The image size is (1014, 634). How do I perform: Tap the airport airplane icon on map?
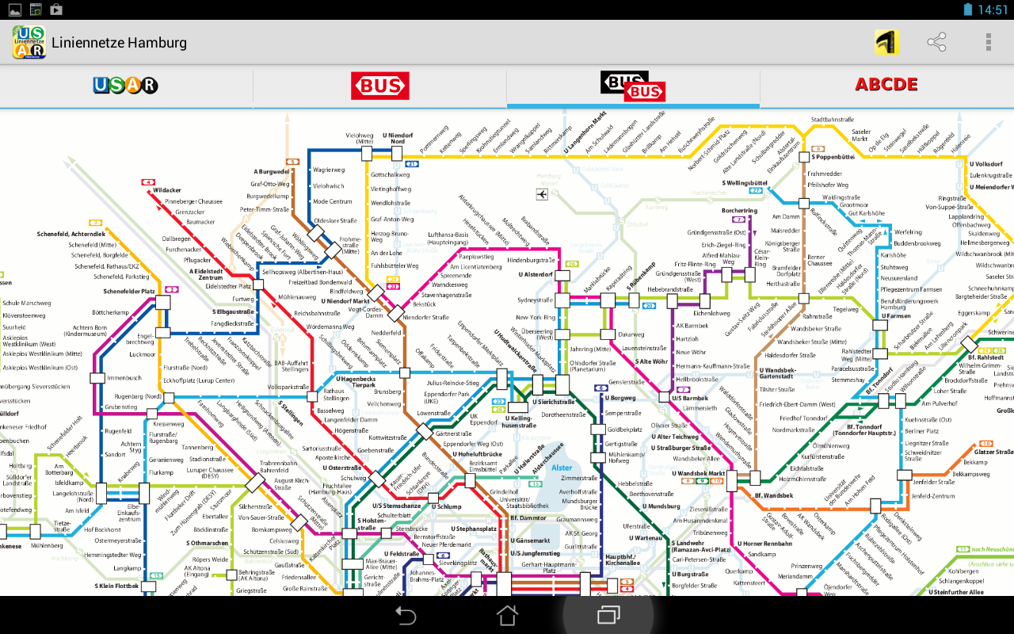(x=542, y=194)
